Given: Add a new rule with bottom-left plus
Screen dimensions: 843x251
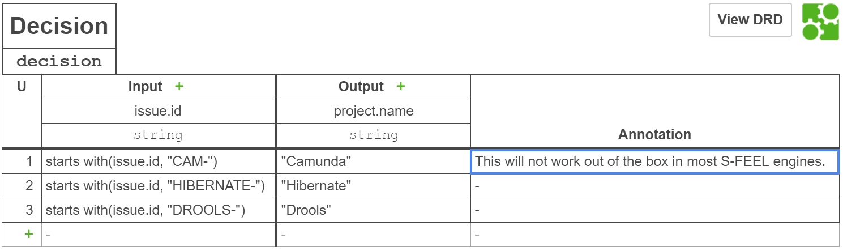Looking at the screenshot, I should (x=29, y=234).
